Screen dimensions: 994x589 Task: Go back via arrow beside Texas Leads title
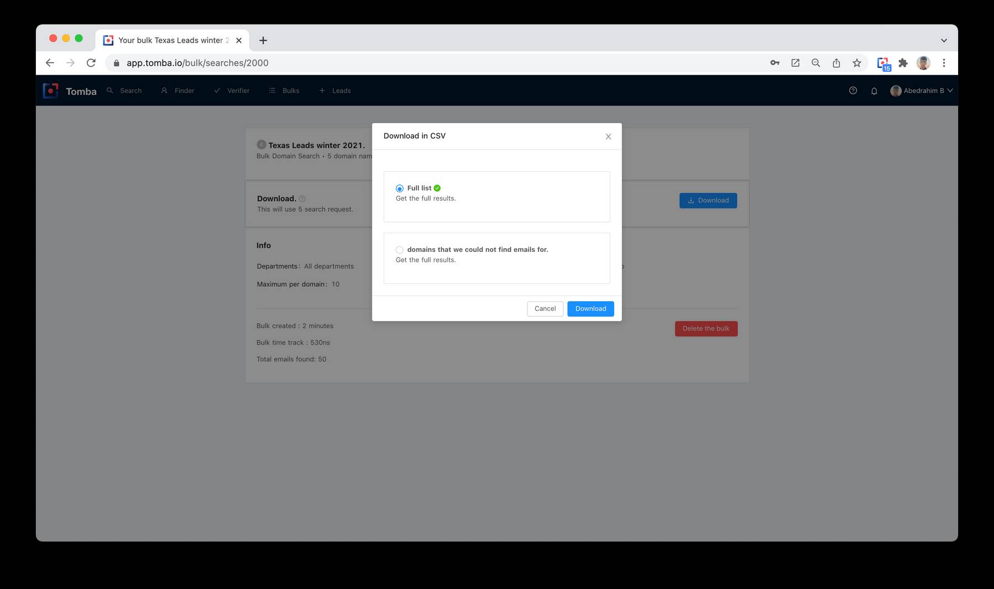click(261, 145)
